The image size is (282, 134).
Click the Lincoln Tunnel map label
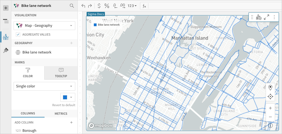point(114,72)
